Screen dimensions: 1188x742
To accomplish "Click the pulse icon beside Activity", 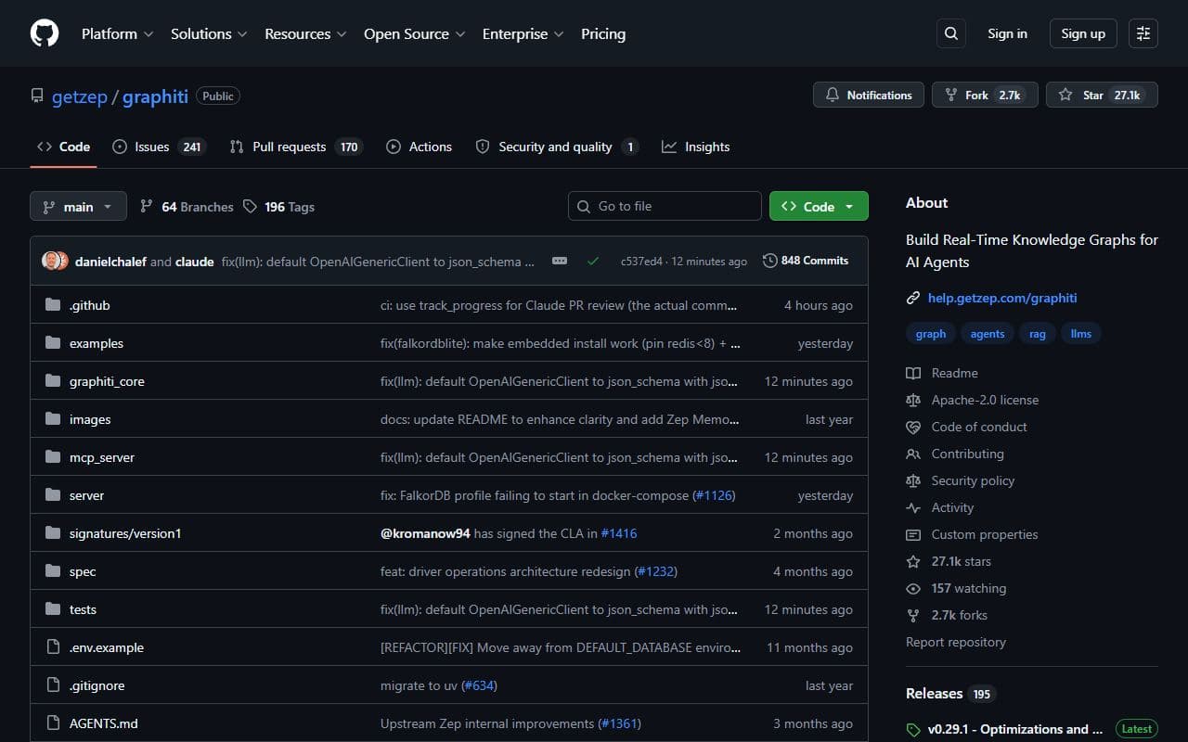I will [913, 507].
